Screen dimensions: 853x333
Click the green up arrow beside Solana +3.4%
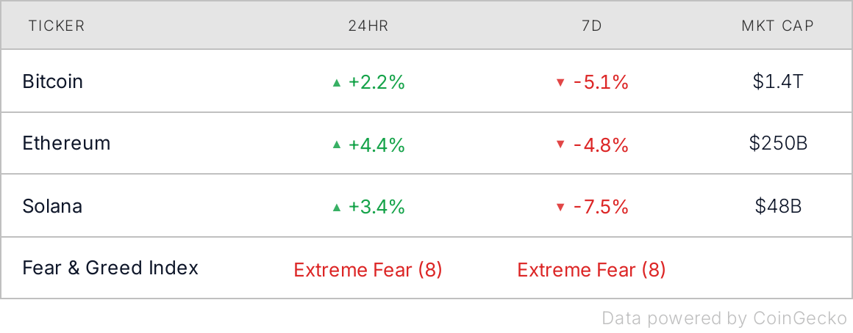pos(337,208)
